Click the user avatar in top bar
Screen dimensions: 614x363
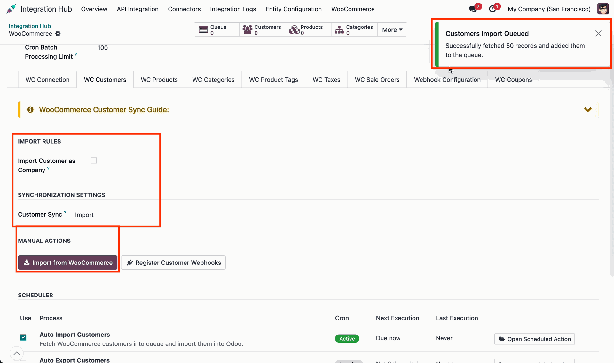tap(603, 9)
